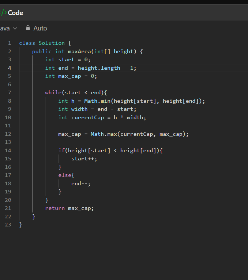
Task: Click the 'if' keyword on line 14
Action: click(x=61, y=150)
